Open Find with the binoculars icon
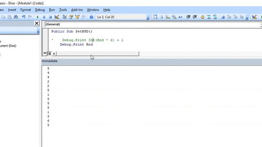 [16, 17]
